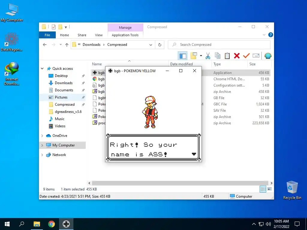Click the scroll right arrow of file list
This screenshot has height=230, width=307.
271,183
